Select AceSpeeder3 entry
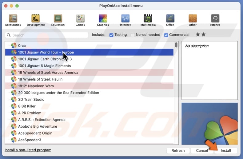 [89, 140]
